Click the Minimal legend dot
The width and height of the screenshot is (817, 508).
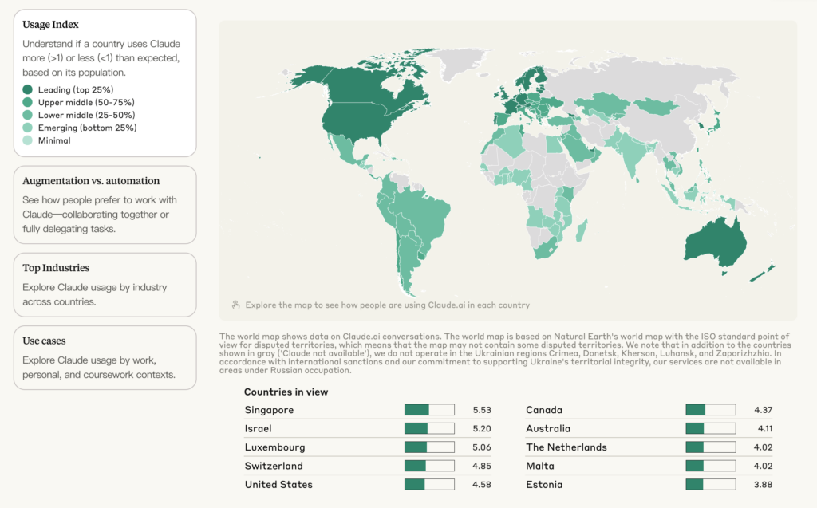pyautogui.click(x=28, y=140)
